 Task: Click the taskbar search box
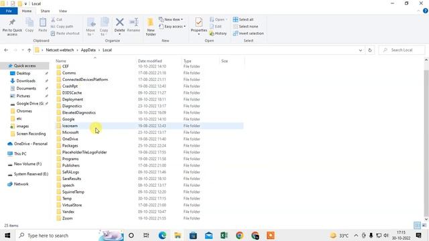tap(69, 236)
